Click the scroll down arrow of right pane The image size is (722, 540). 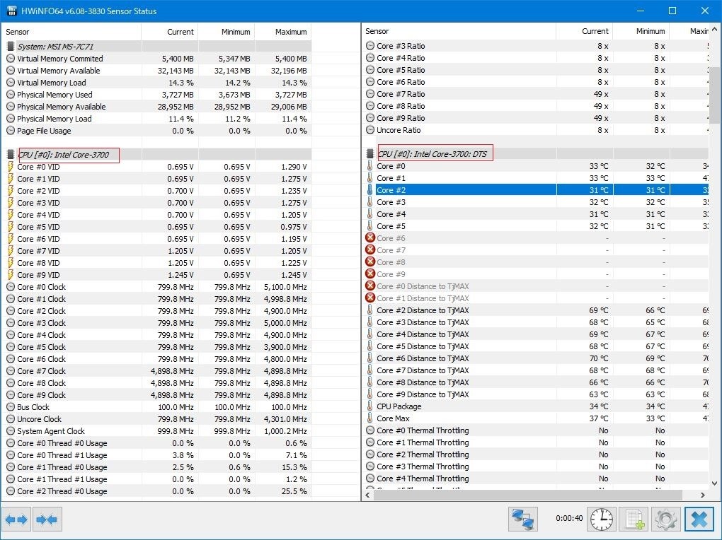point(714,483)
